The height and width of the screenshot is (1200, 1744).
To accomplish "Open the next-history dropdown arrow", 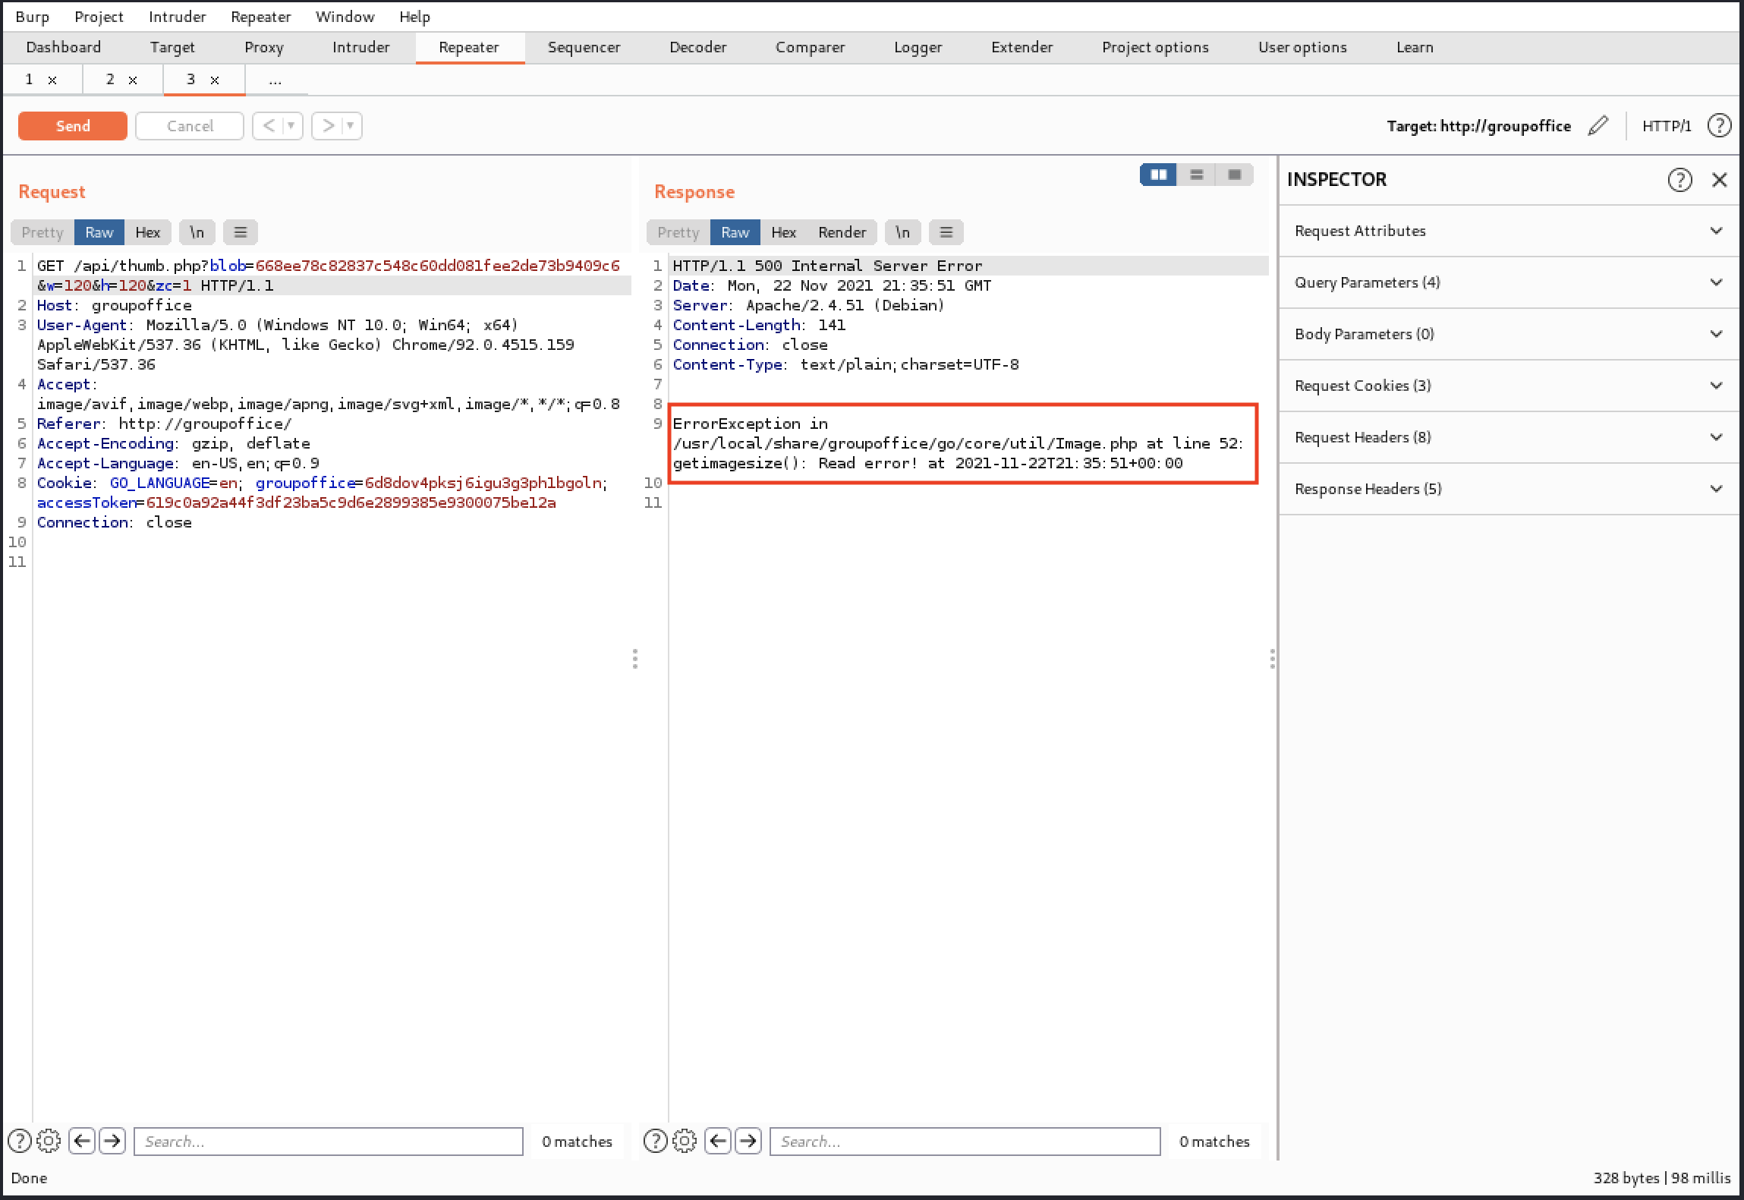I will [351, 126].
